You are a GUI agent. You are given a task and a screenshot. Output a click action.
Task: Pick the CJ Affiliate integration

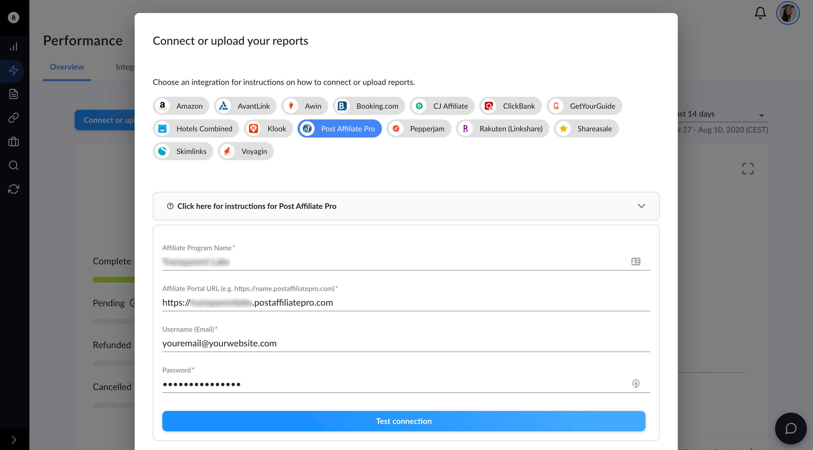tap(442, 106)
